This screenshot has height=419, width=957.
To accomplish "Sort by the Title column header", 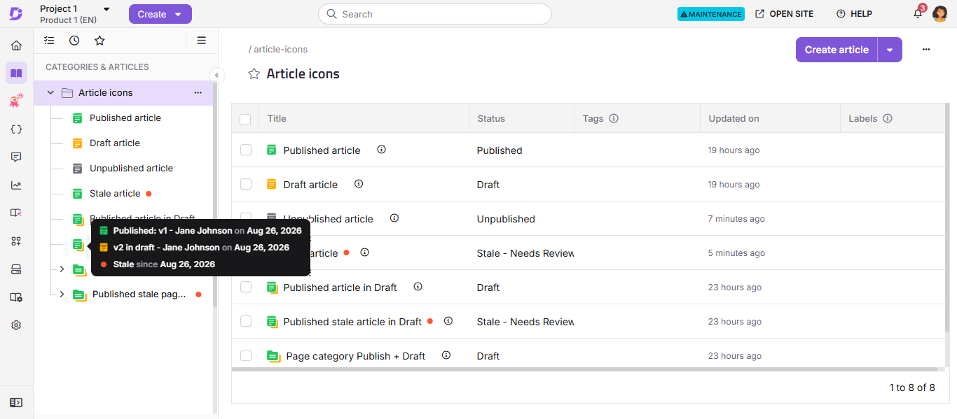I will pos(277,119).
